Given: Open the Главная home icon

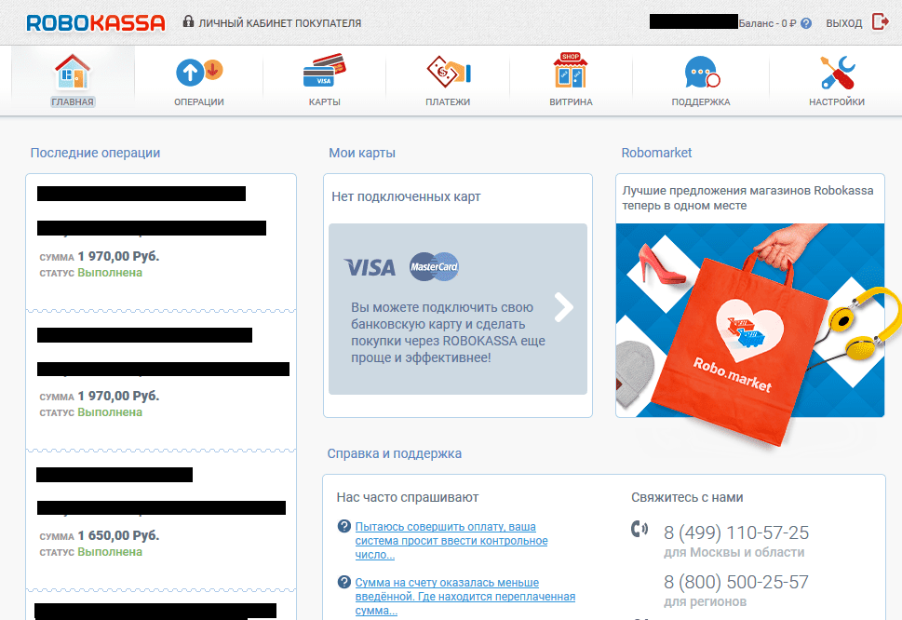Looking at the screenshot, I should point(73,72).
